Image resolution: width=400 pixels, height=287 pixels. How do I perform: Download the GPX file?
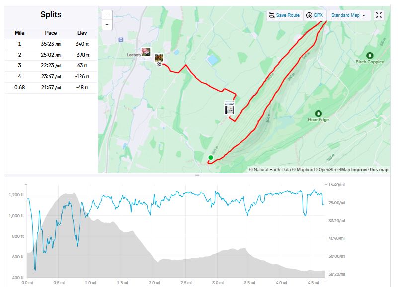pyautogui.click(x=315, y=15)
